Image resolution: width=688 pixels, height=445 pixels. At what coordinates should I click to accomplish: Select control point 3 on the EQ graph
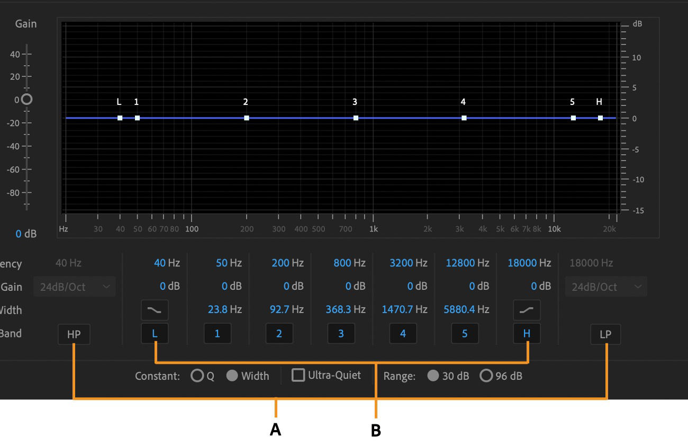pyautogui.click(x=355, y=117)
